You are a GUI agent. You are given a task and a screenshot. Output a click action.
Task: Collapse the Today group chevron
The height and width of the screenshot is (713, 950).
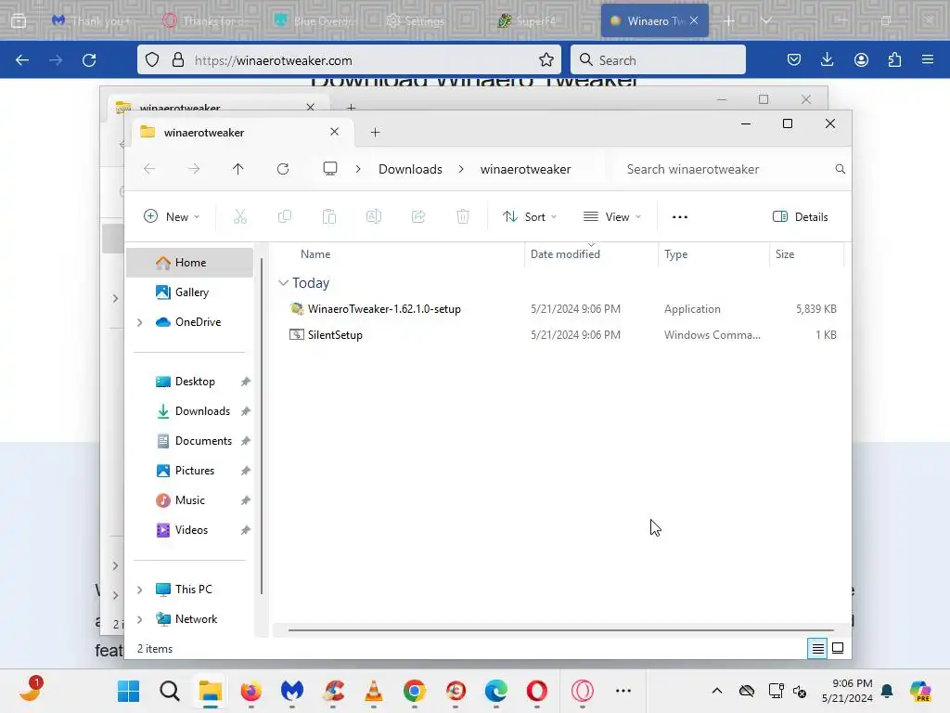coord(283,283)
